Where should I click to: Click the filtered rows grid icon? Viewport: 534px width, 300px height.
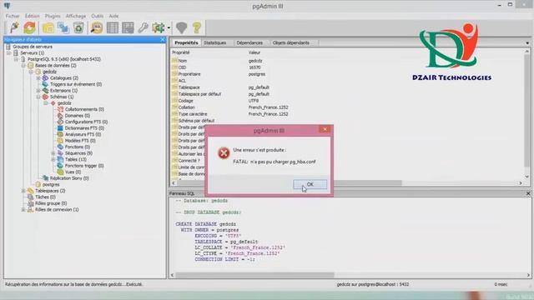[x=128, y=27]
